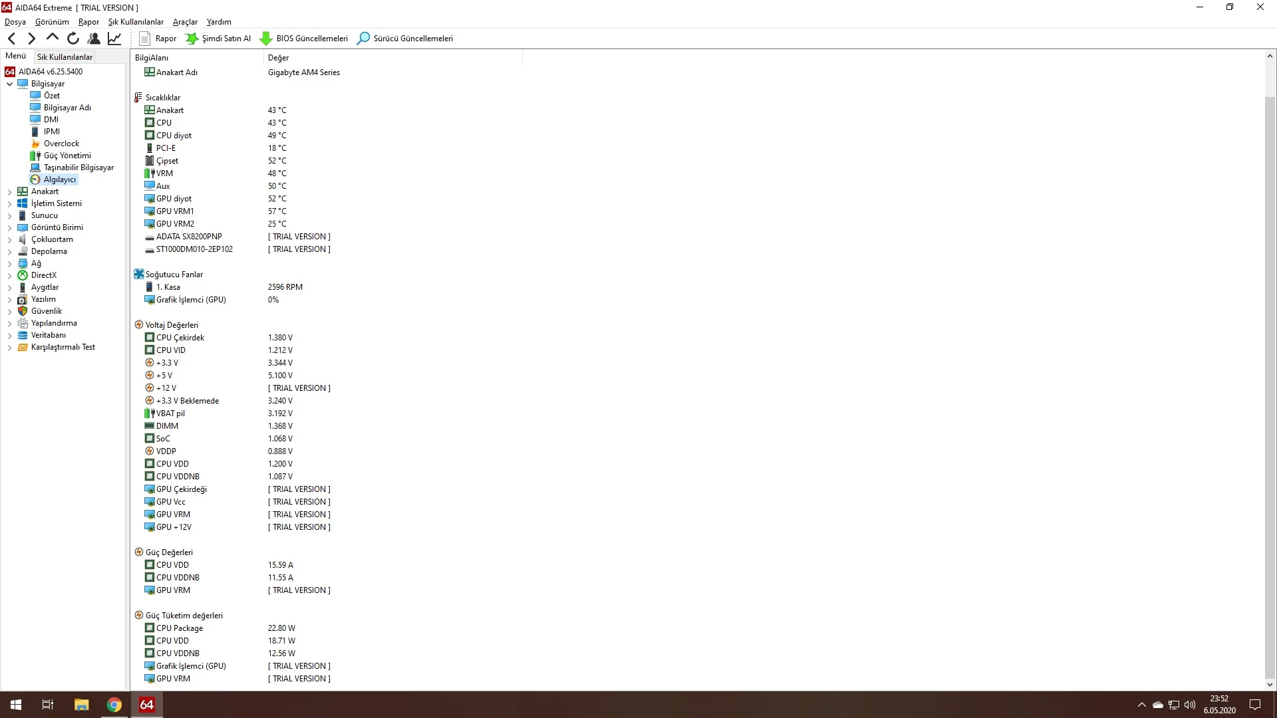Open Sürücü Güncellemeleri driver updates
Image resolution: width=1277 pixels, height=718 pixels.
tap(405, 39)
